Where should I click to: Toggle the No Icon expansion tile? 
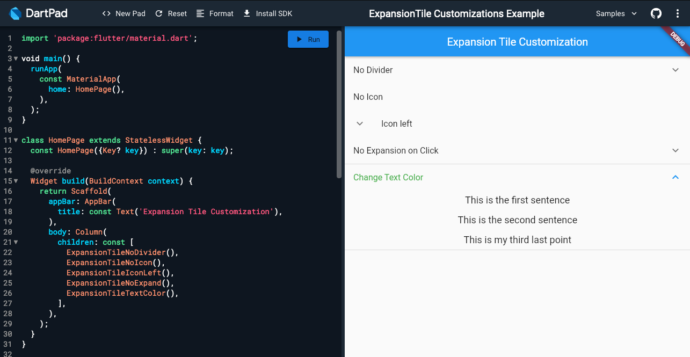(368, 97)
